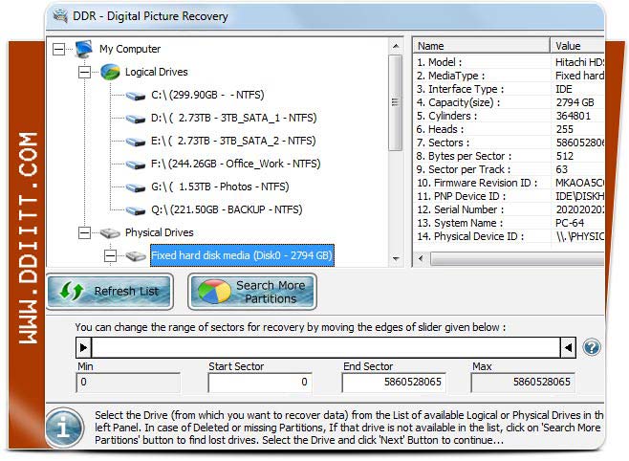Viewport: 629px width, 461px height.
Task: Select Q:\ BACKUP drive
Action: pyautogui.click(x=227, y=209)
